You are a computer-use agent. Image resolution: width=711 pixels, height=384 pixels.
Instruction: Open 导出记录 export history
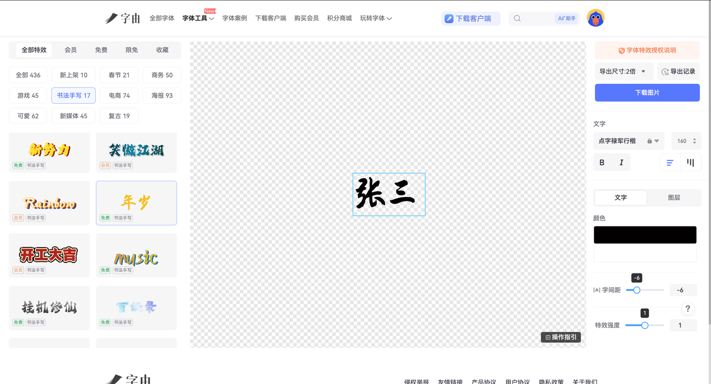coord(678,72)
